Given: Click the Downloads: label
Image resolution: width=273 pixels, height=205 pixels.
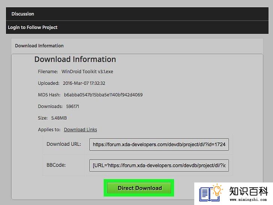Looking at the screenshot, I should coord(50,106).
